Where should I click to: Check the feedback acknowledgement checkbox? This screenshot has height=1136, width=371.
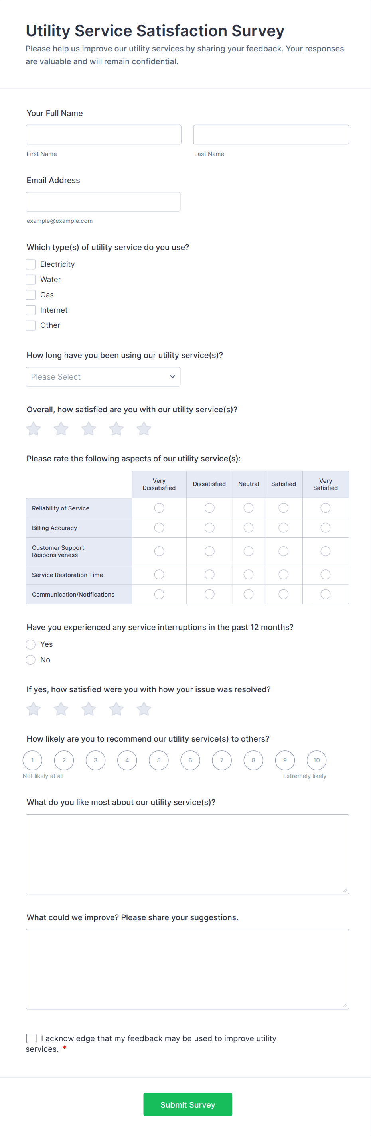click(x=32, y=1038)
